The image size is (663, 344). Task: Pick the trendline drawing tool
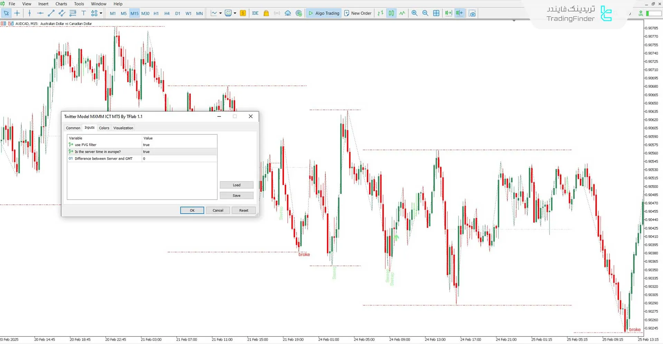tap(51, 13)
